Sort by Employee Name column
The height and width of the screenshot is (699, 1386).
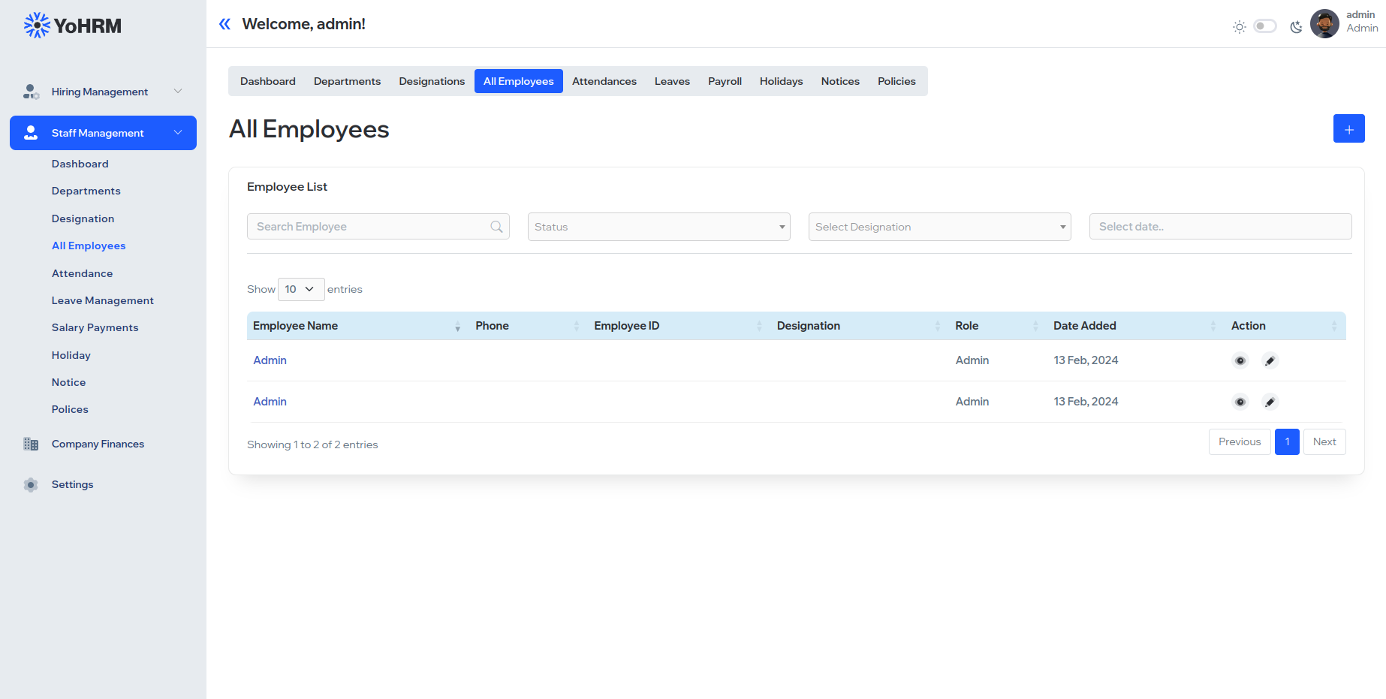[357, 326]
